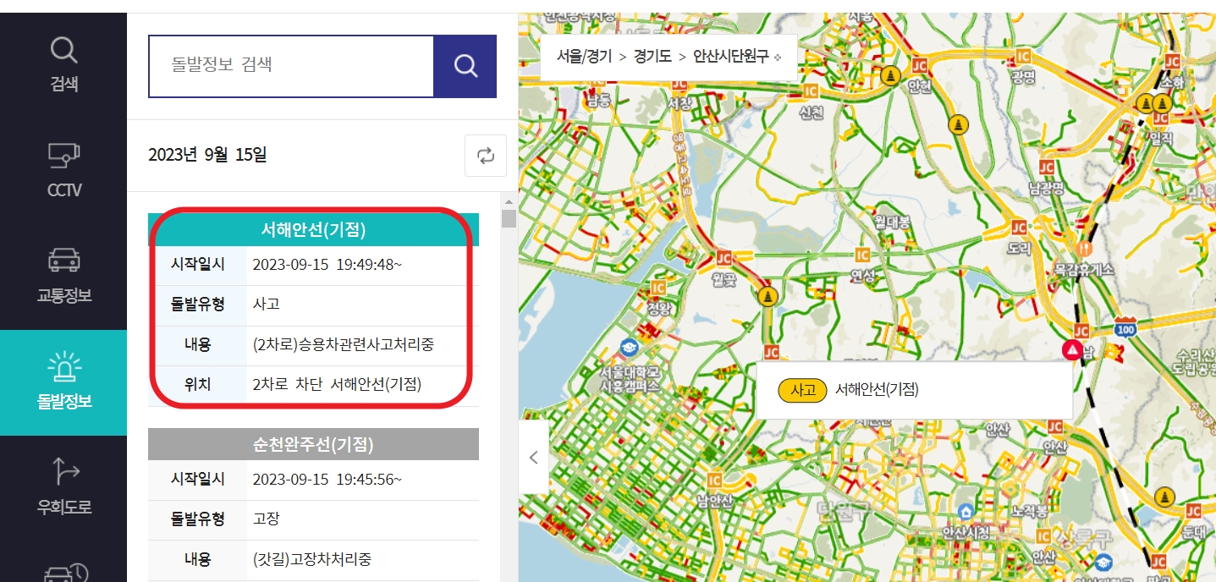The image size is (1216, 582).
Task: Click the caution marker near 안현 junction
Action: coord(890,75)
